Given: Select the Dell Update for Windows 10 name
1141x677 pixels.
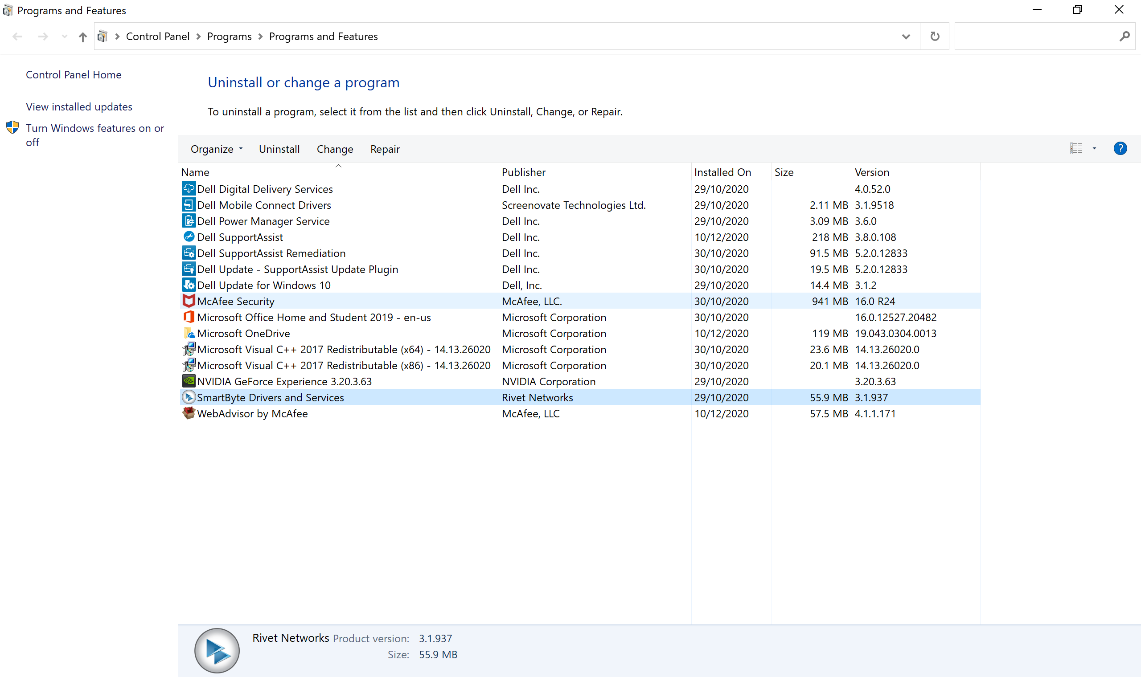Looking at the screenshot, I should click(263, 285).
